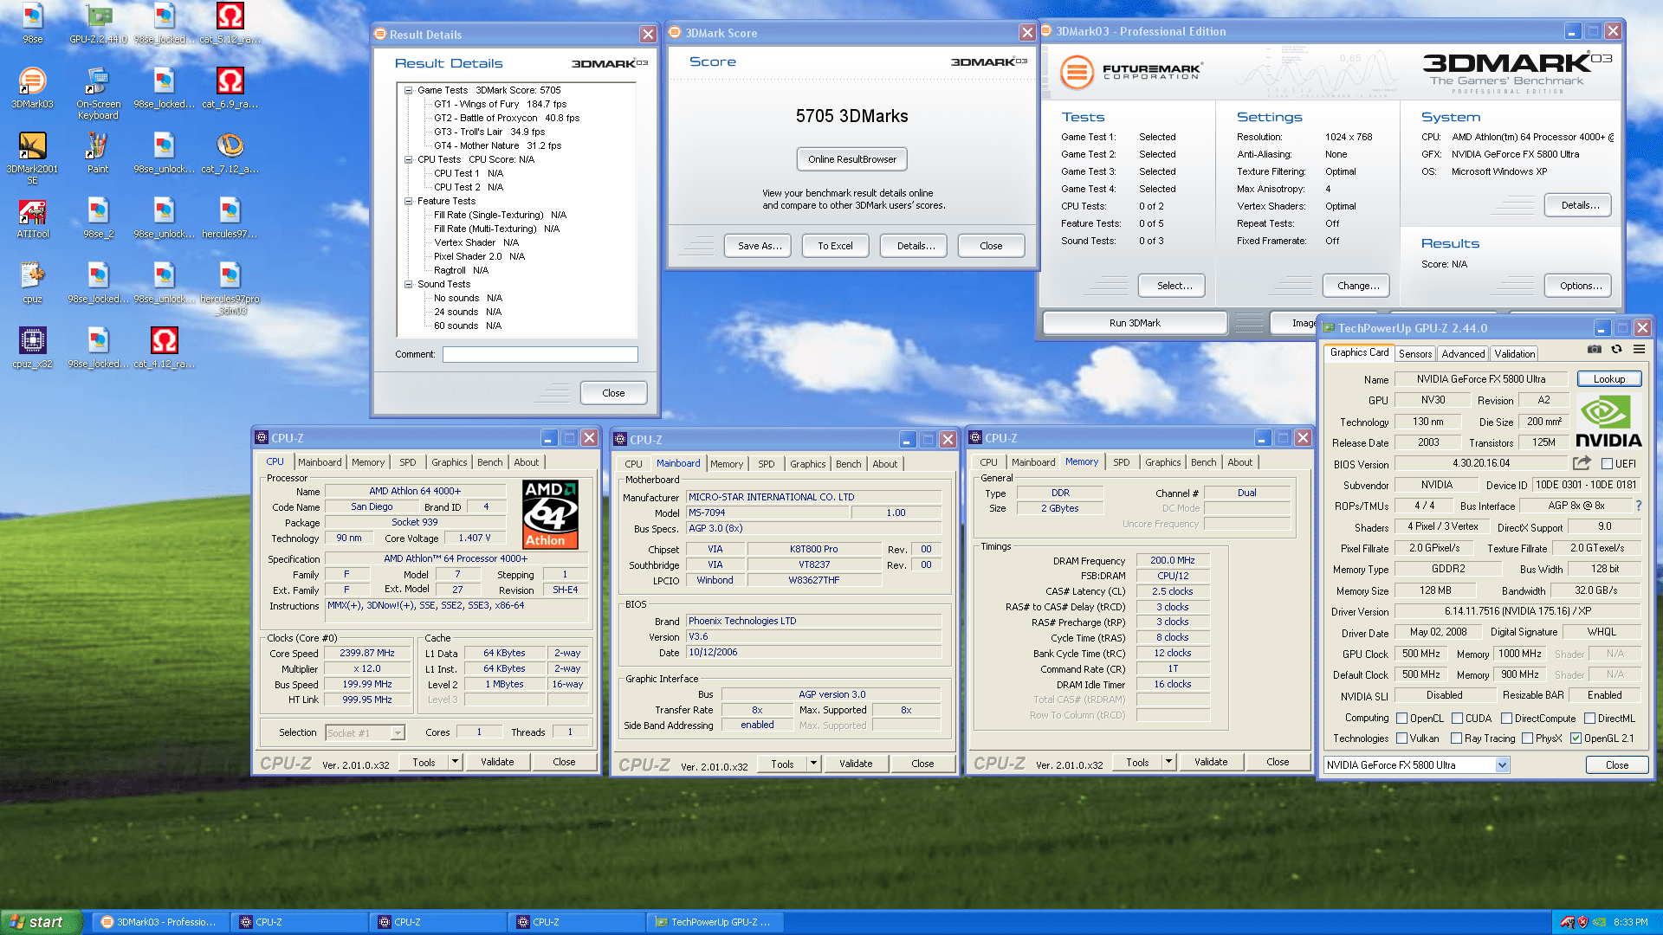Image resolution: width=1663 pixels, height=935 pixels.
Task: Click GPU-Z BIOS share/export icon
Action: click(x=1582, y=463)
